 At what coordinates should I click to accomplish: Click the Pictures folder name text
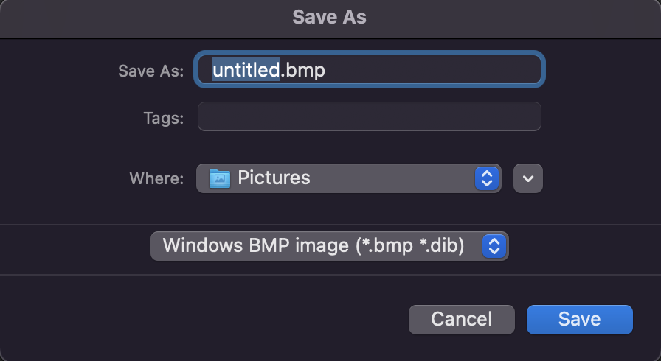click(274, 178)
